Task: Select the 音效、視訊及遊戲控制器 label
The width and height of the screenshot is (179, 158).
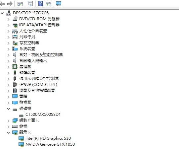Action: coord(41,55)
